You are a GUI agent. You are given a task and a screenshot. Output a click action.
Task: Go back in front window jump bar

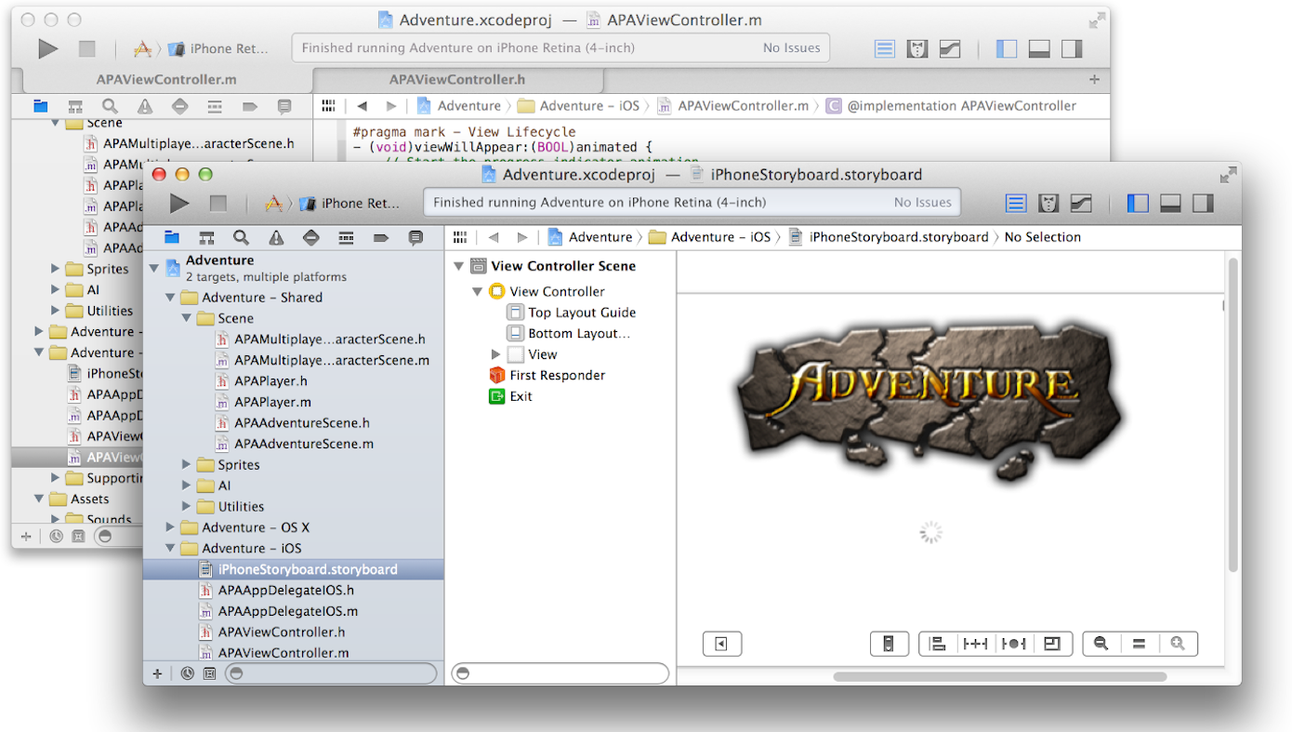pos(494,237)
